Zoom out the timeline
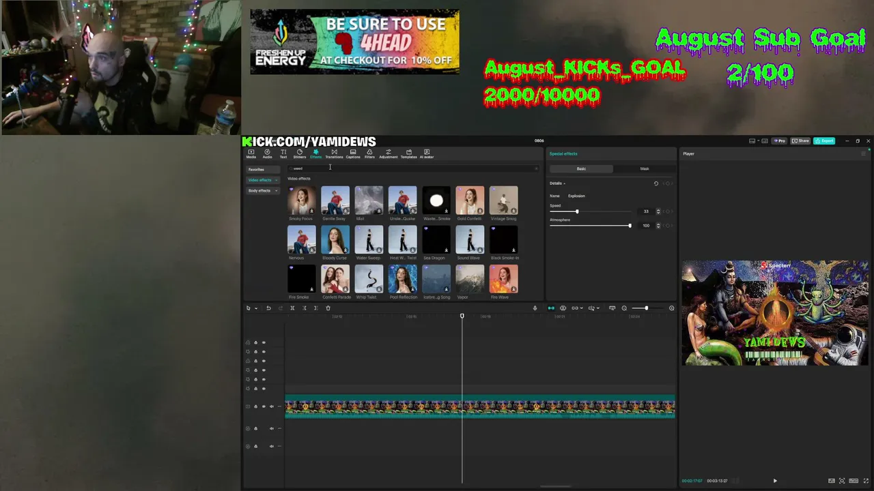The height and width of the screenshot is (491, 874). (x=624, y=308)
